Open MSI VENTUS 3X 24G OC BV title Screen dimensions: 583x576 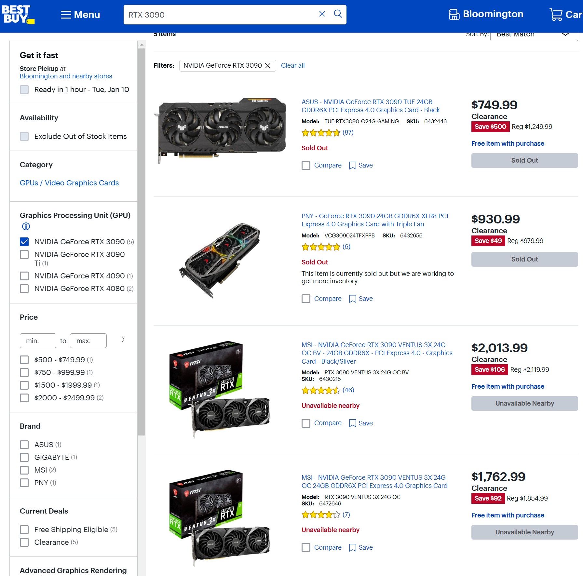tap(377, 353)
